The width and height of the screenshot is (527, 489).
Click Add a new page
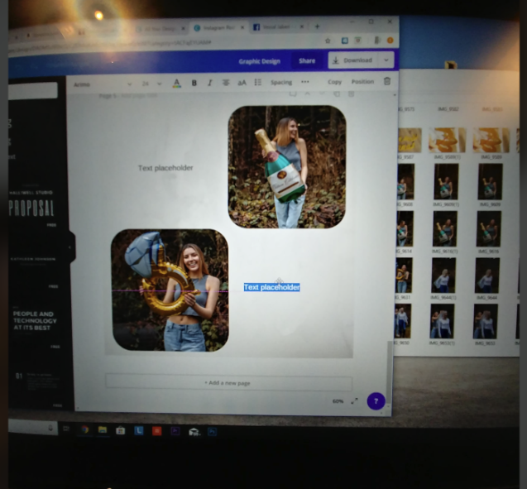click(228, 383)
